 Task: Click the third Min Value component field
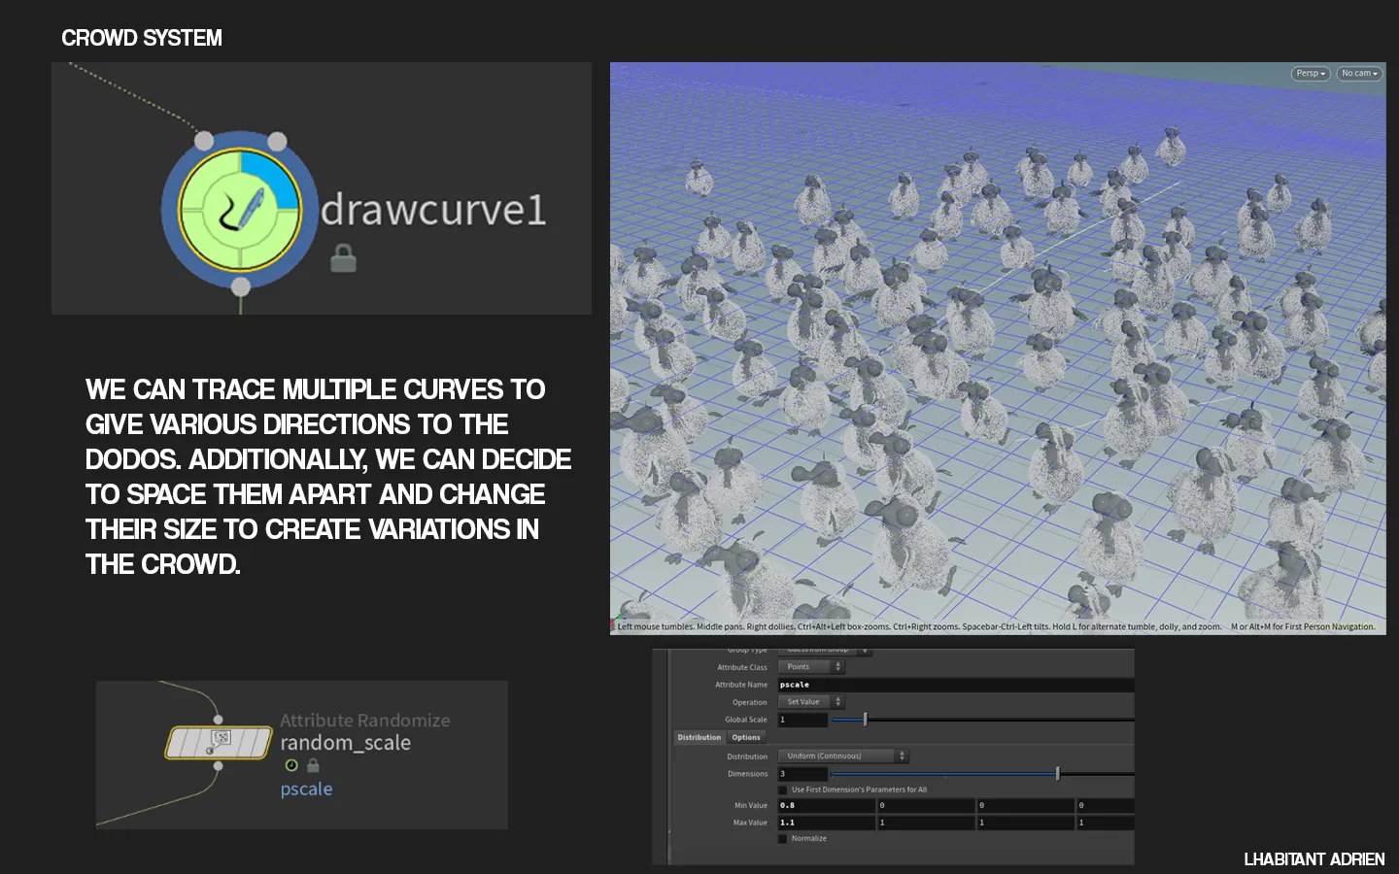pos(1026,805)
